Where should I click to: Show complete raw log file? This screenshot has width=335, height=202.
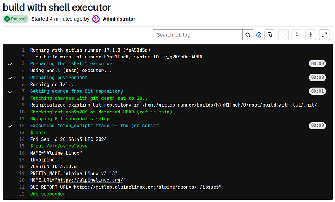coord(270,35)
